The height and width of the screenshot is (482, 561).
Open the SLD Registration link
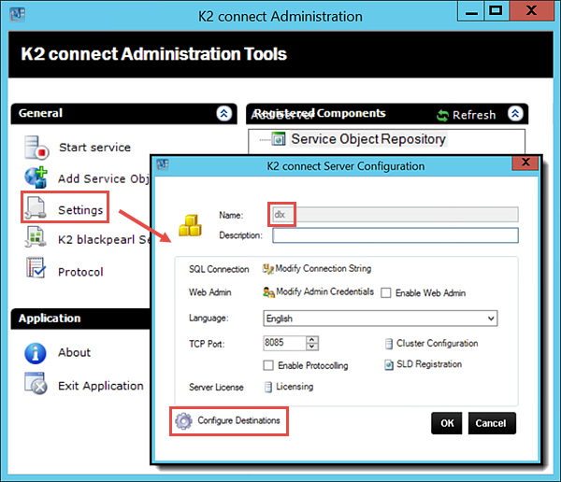pyautogui.click(x=429, y=364)
